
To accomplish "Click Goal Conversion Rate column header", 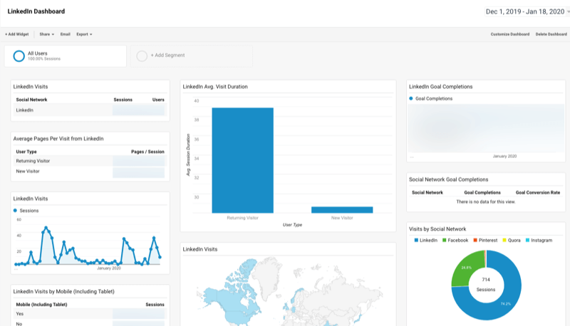I will tap(538, 193).
